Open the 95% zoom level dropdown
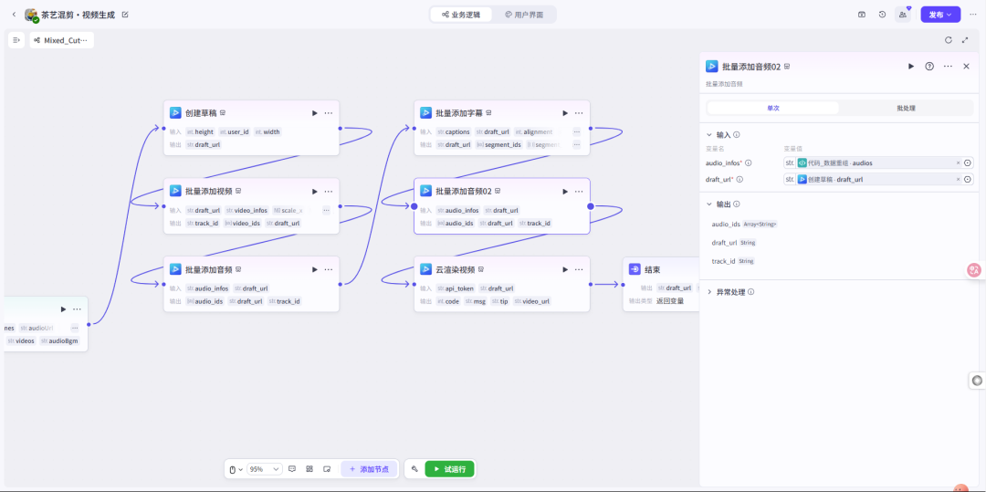This screenshot has height=492, width=986. tap(264, 469)
